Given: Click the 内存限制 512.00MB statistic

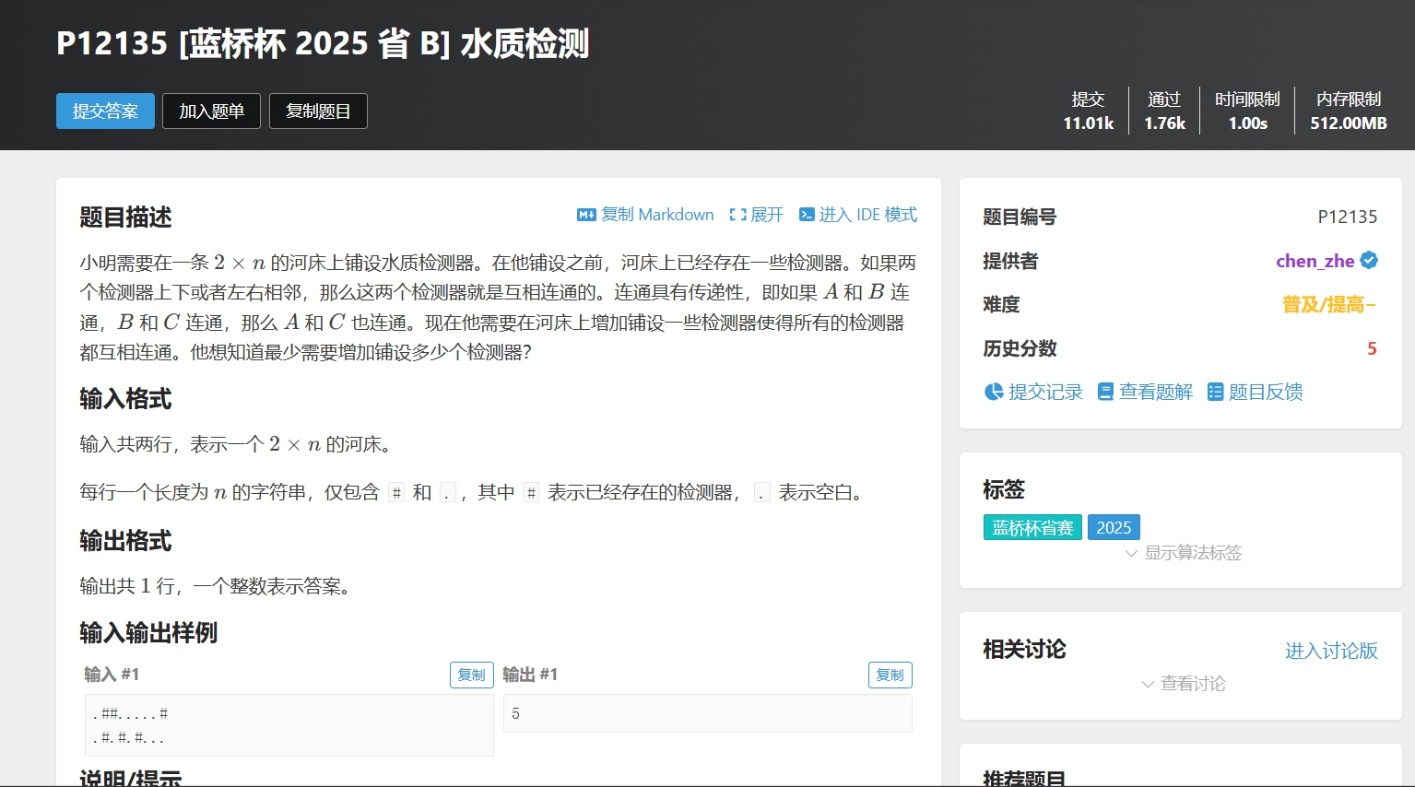Looking at the screenshot, I should (x=1349, y=111).
